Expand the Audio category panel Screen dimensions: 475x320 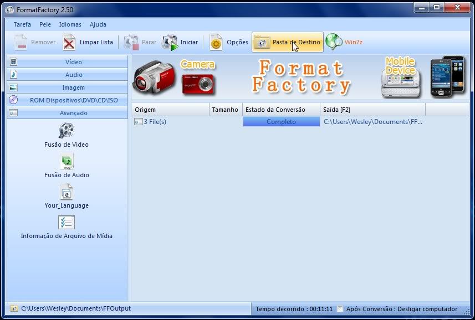[x=67, y=75]
